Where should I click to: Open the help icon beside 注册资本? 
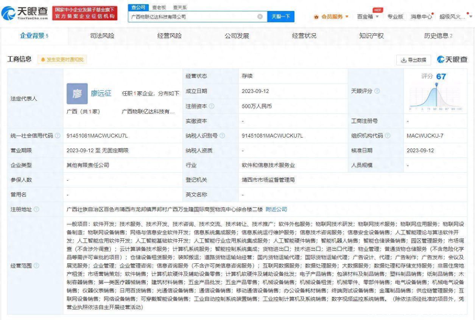tap(212, 106)
